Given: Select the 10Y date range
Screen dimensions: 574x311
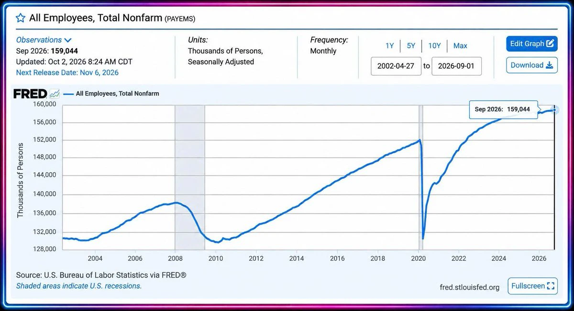Looking at the screenshot, I should [434, 46].
